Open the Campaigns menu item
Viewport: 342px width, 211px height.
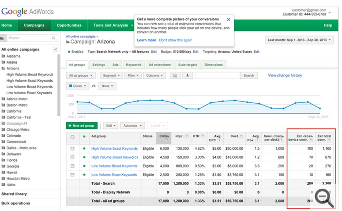coord(34,25)
